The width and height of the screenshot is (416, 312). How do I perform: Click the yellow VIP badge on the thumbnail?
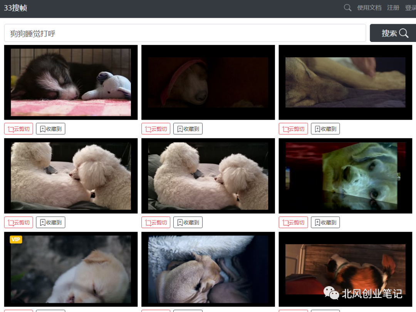click(x=16, y=240)
